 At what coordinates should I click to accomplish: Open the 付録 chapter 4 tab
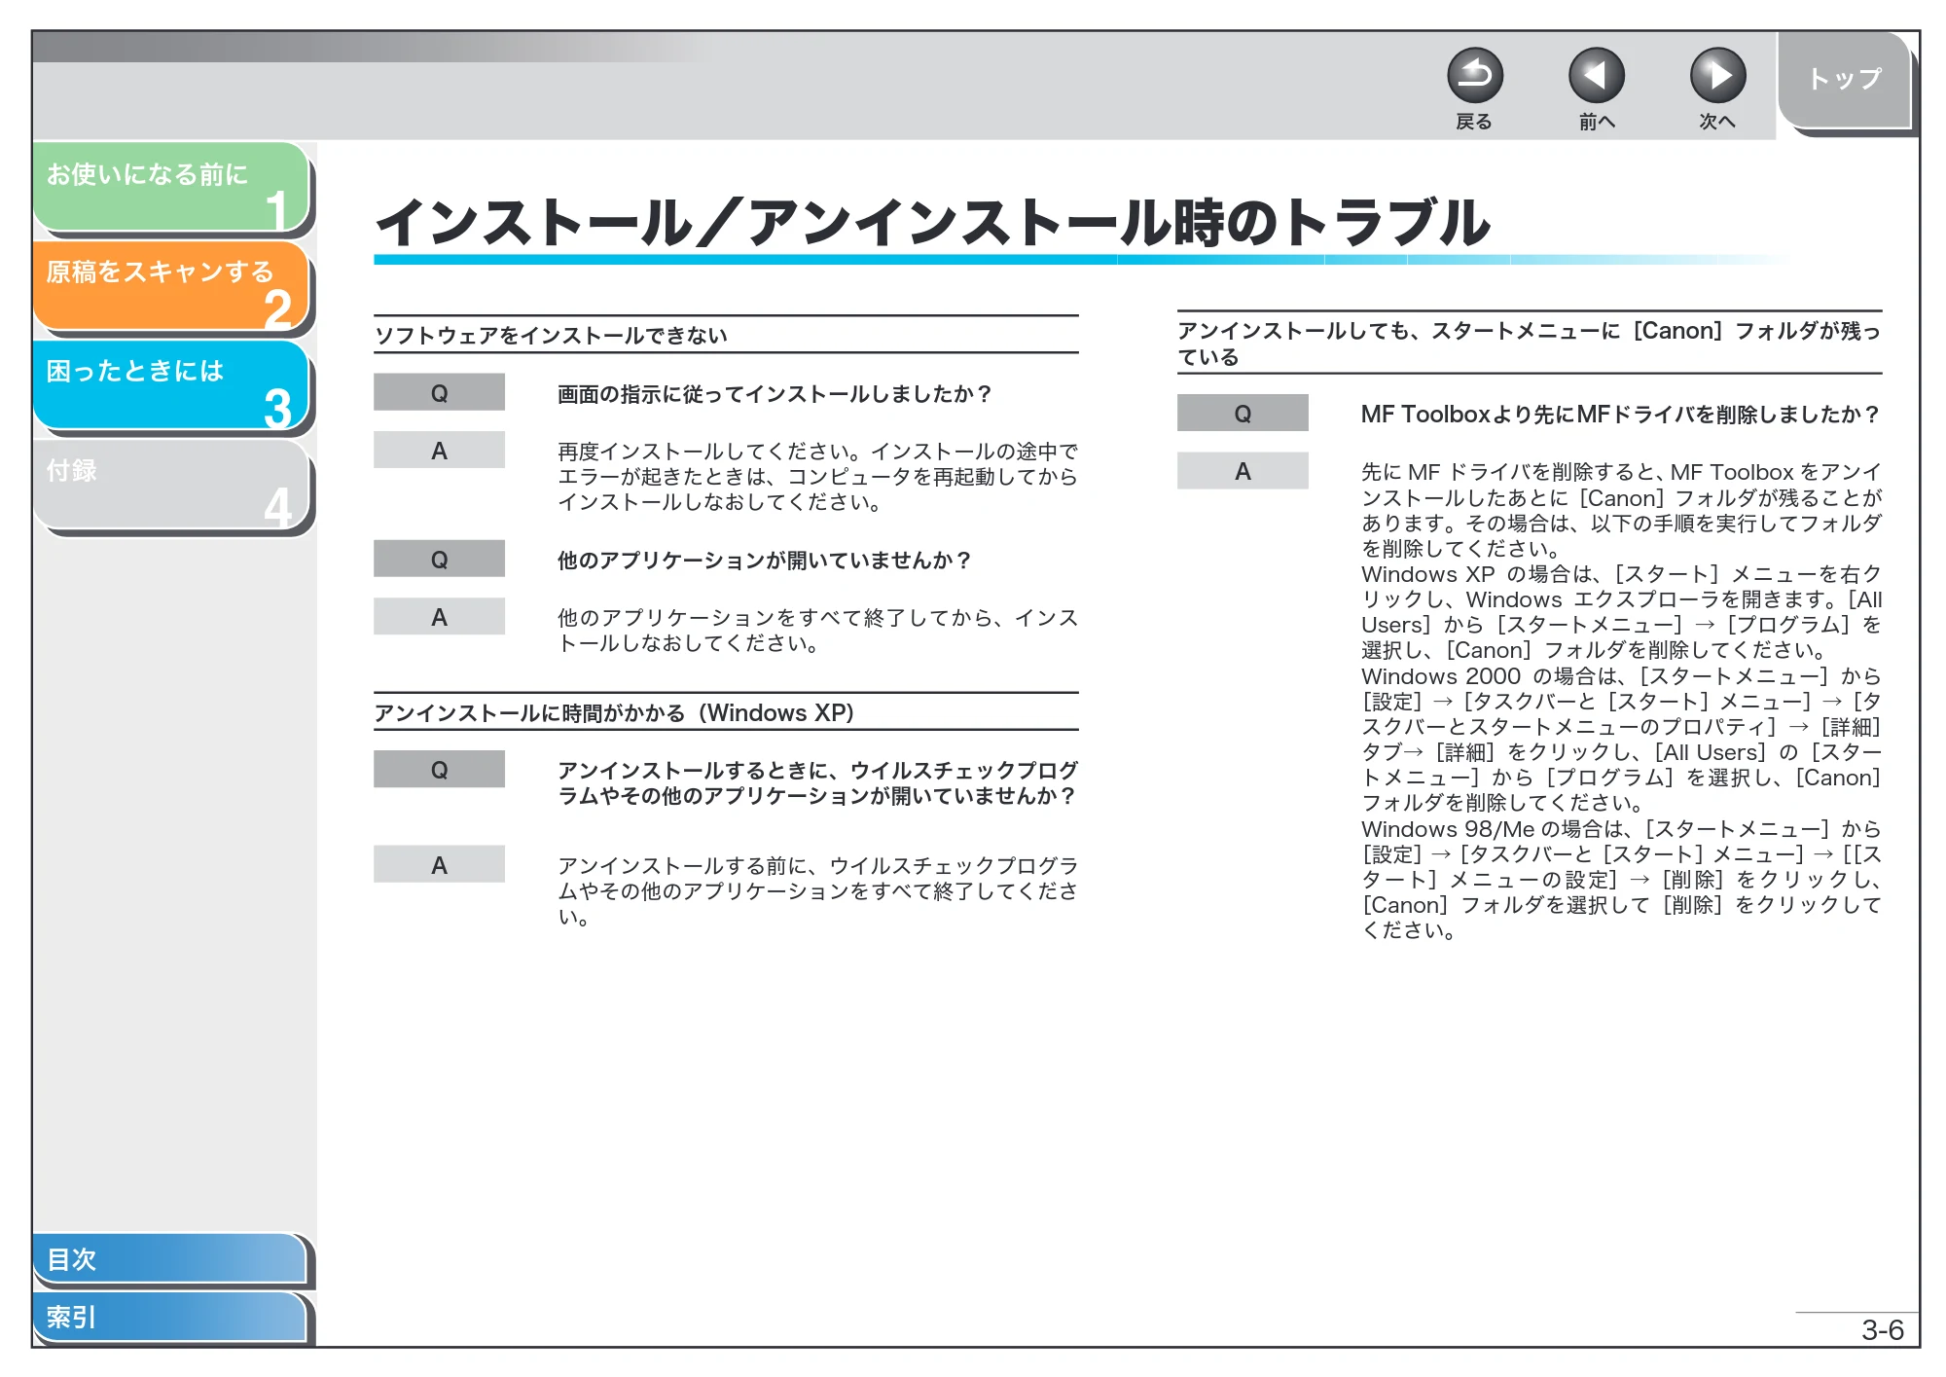(x=171, y=485)
